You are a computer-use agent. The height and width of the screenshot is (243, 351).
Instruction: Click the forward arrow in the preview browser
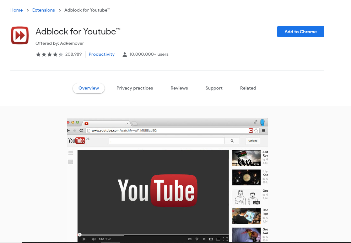(74, 131)
